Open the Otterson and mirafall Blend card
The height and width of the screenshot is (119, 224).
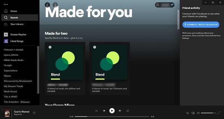tap(110, 68)
